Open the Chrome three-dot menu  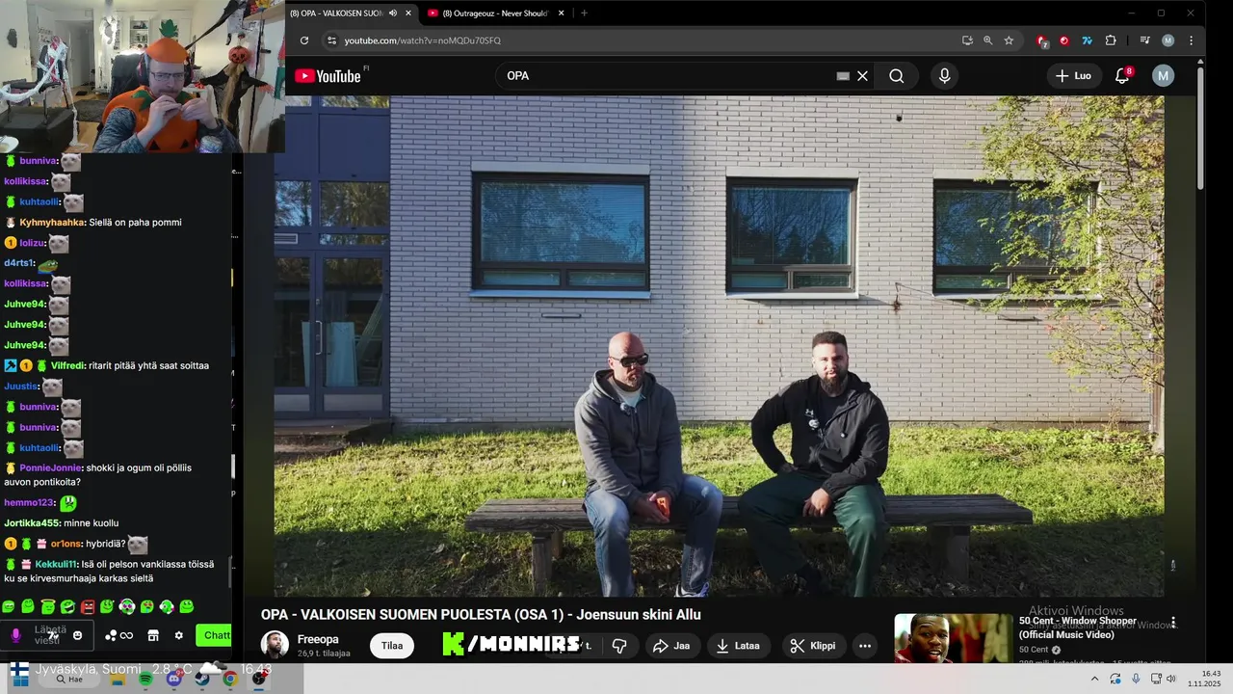point(1192,40)
